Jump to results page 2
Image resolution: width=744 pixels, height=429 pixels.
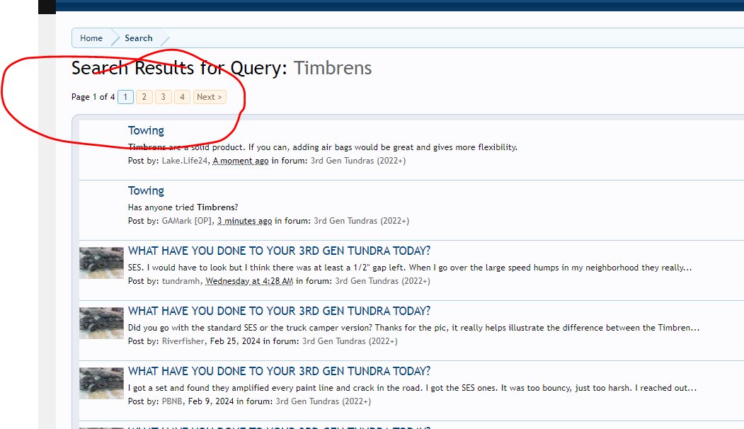144,97
